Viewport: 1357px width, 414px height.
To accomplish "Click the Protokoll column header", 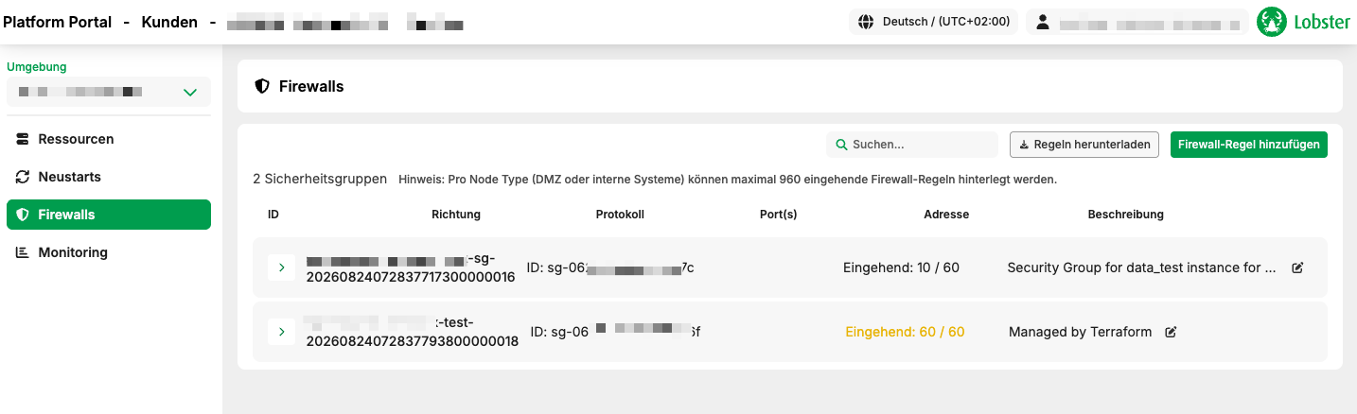I will point(620,215).
